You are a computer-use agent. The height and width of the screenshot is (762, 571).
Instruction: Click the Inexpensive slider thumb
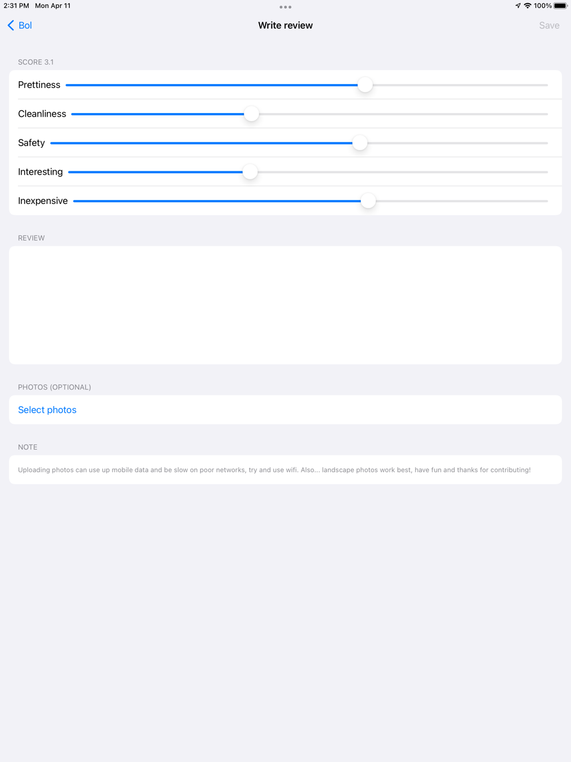pyautogui.click(x=368, y=201)
